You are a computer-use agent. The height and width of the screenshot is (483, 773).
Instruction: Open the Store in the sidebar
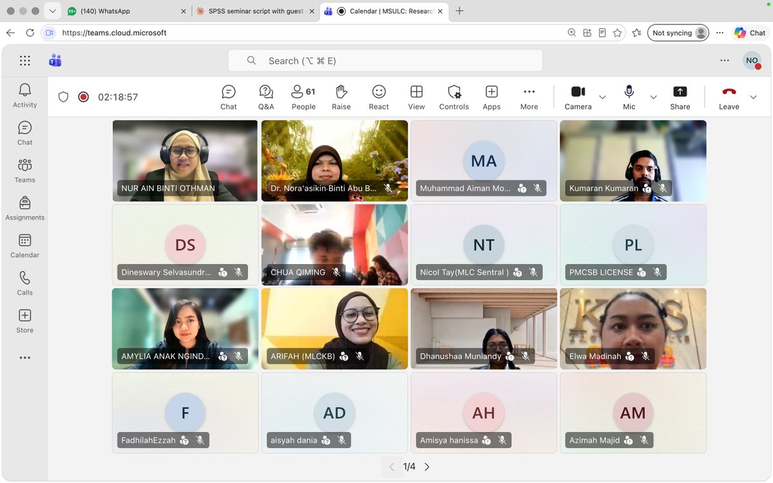click(25, 321)
